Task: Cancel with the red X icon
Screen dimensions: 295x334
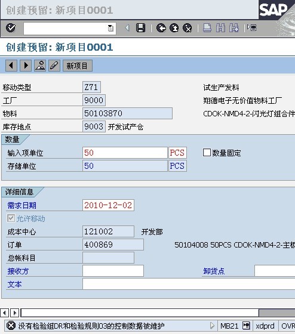Action: tap(188, 28)
